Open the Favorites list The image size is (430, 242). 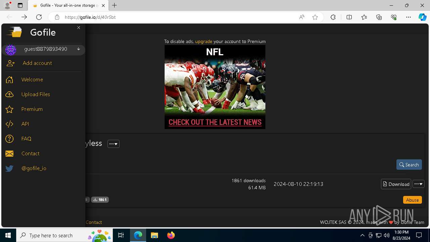364,17
